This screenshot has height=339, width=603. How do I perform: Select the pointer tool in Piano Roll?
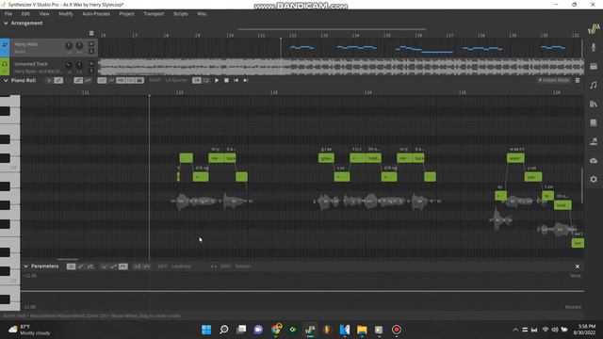tap(49, 80)
